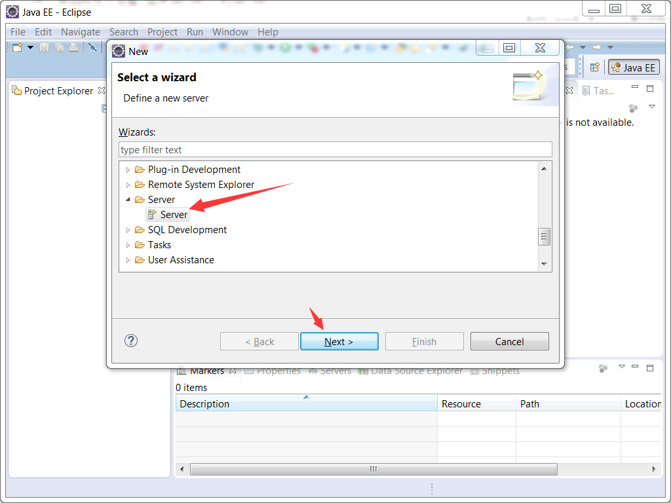Expand the Plug-in Development folder
This screenshot has height=503, width=671.
[x=128, y=170]
